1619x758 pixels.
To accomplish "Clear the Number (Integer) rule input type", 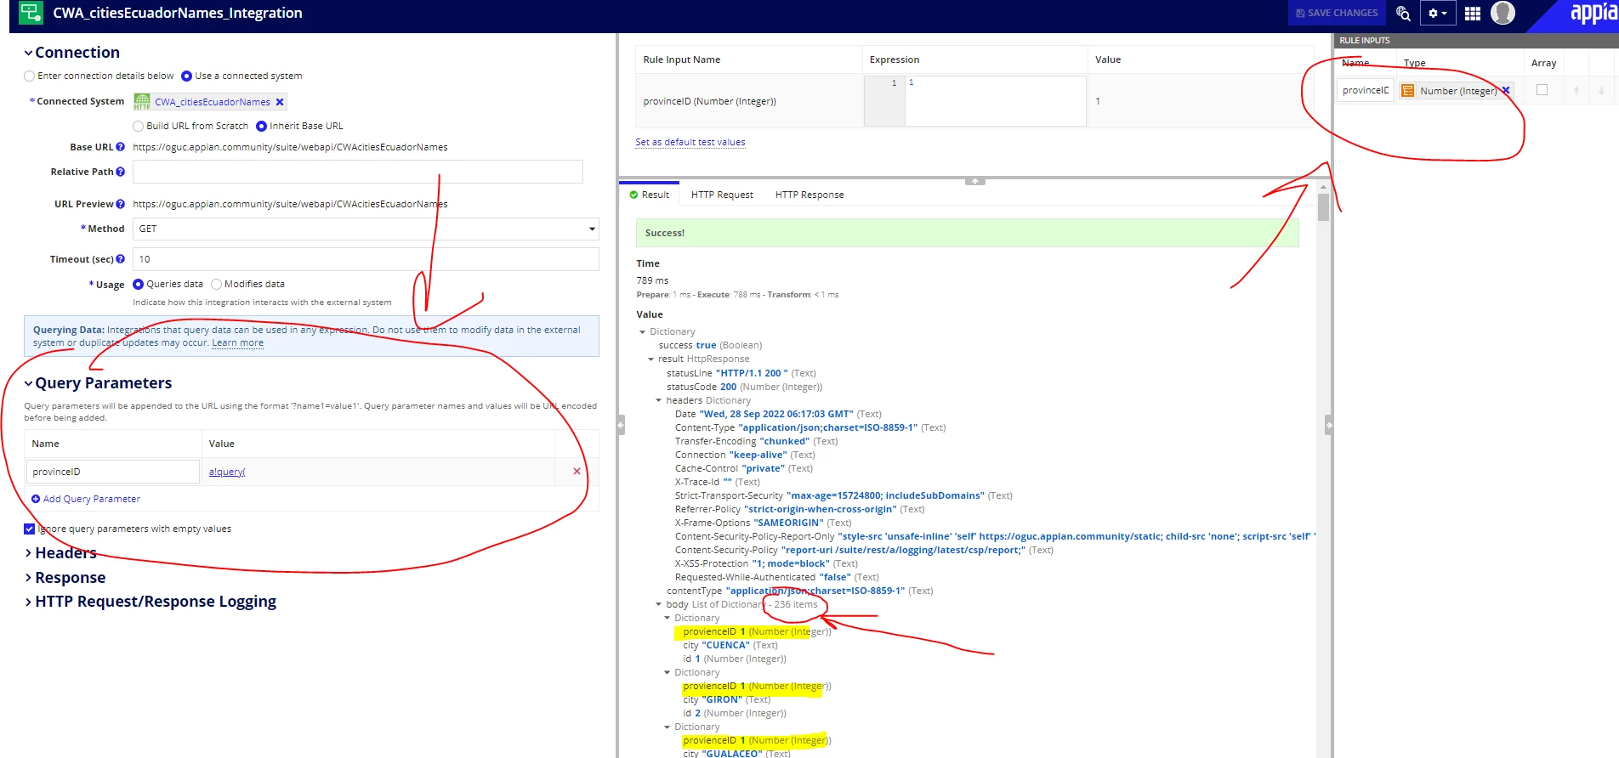I will click(x=1506, y=90).
